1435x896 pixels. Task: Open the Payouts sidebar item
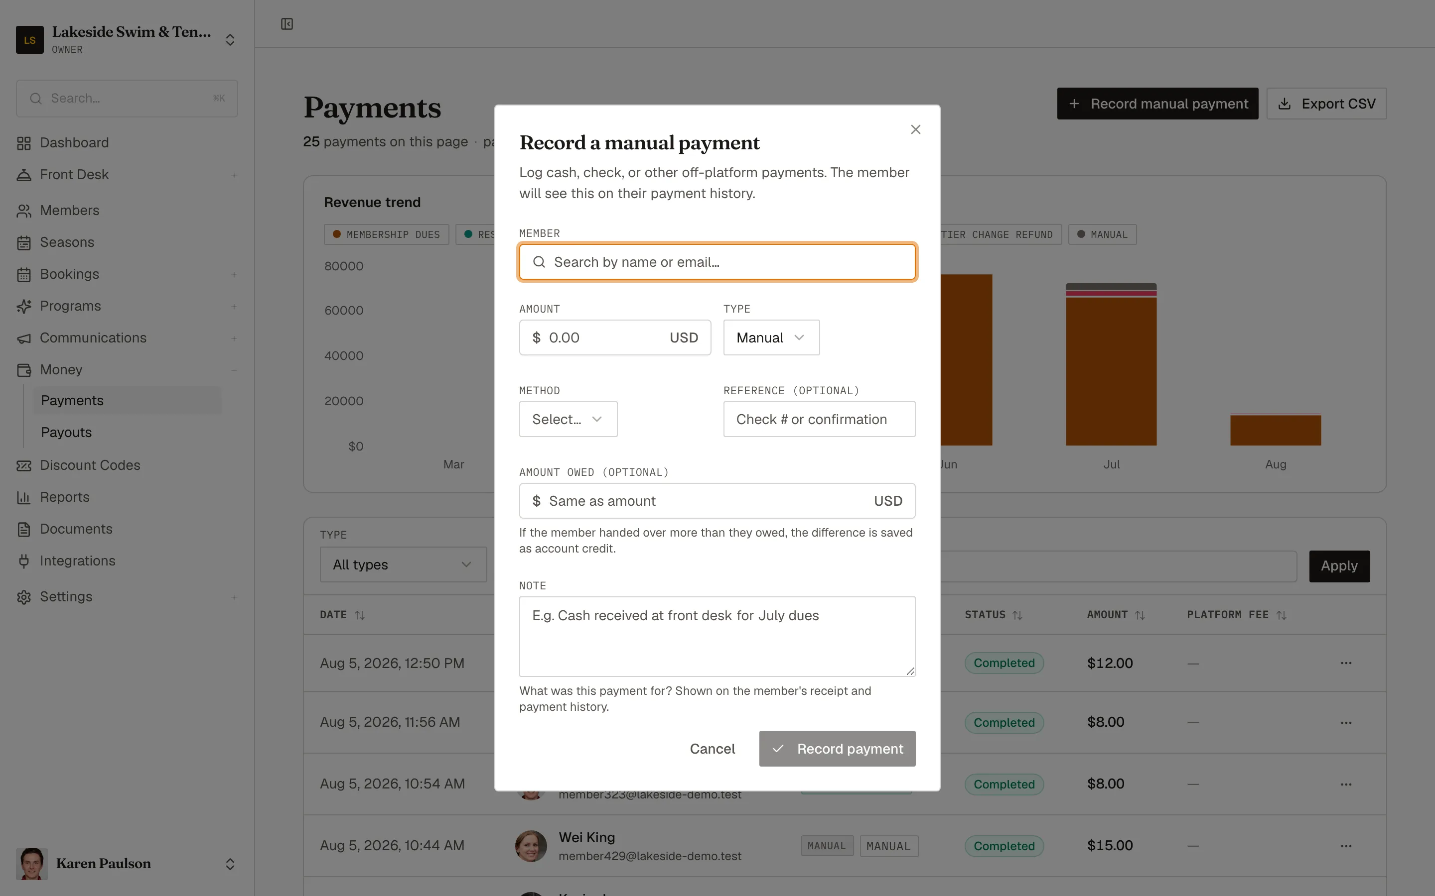(x=127, y=433)
